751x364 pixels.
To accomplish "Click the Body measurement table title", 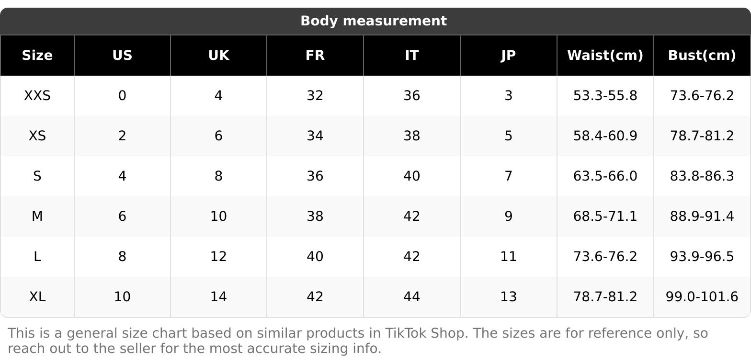I will (374, 21).
